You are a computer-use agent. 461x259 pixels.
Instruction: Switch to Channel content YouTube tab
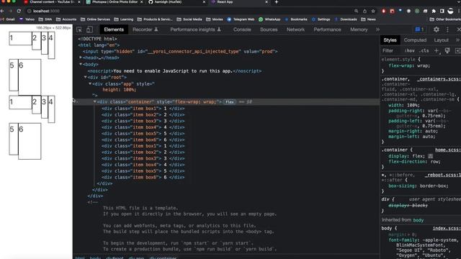[x=52, y=2]
